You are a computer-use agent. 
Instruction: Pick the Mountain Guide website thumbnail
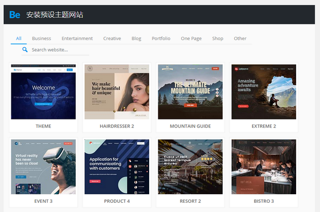click(190, 92)
